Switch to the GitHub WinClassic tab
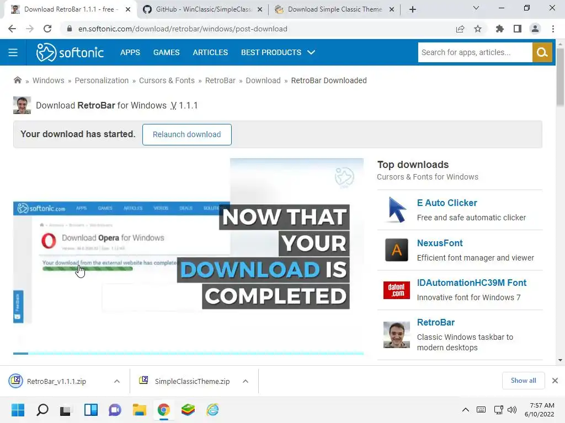 pos(202,9)
